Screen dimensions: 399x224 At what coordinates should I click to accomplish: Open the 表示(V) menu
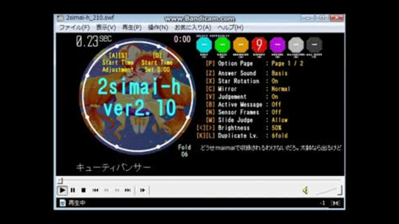coord(106,27)
